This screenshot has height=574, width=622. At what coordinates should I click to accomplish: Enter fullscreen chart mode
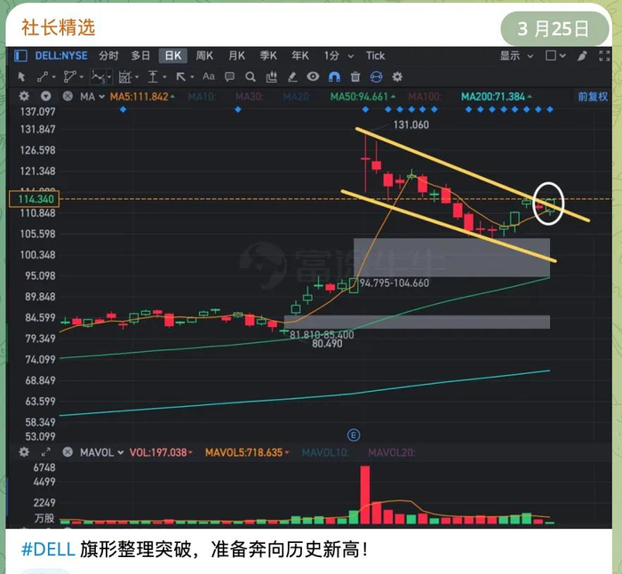pyautogui.click(x=604, y=56)
